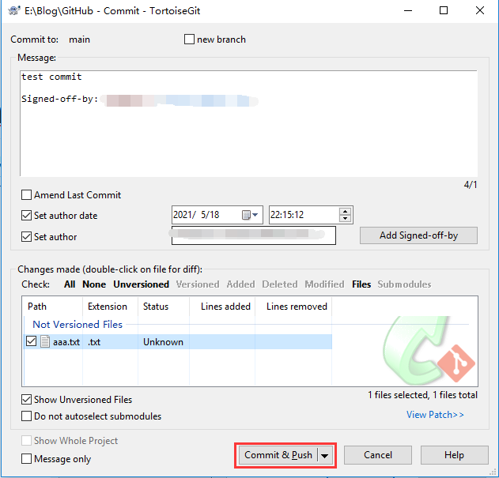This screenshot has width=499, height=478.
Task: Expand the Commit & Push dropdown arrow
Action: tap(325, 455)
